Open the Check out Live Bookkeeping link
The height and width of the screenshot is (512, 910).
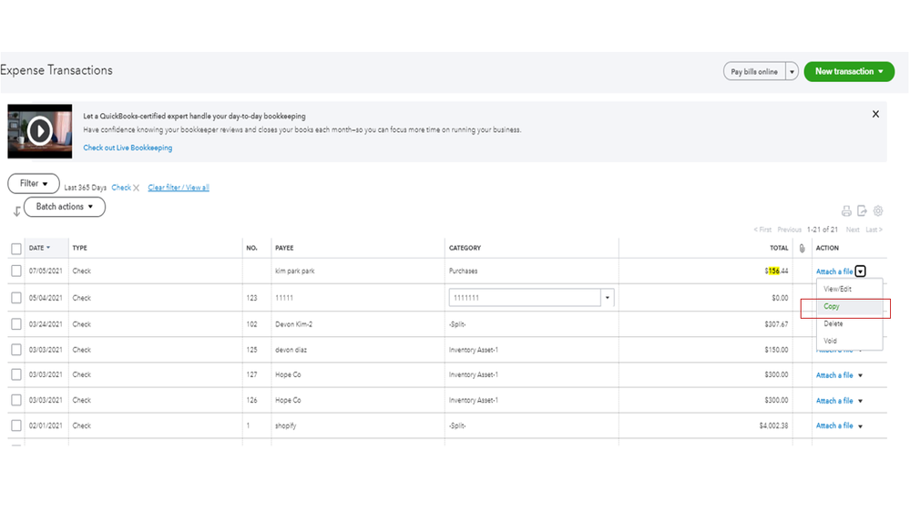point(128,148)
